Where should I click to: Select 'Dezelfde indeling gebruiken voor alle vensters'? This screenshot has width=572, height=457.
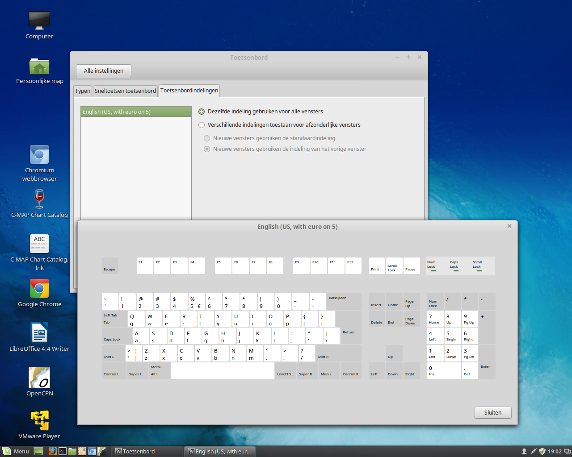pyautogui.click(x=202, y=112)
